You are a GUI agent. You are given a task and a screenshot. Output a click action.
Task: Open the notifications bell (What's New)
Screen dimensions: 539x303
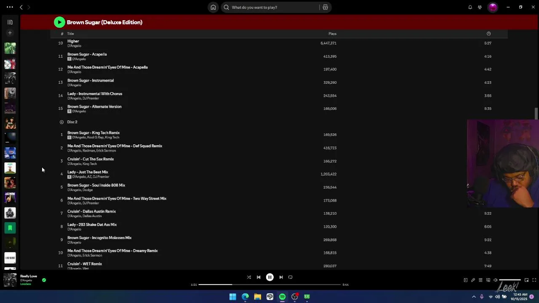tap(470, 7)
